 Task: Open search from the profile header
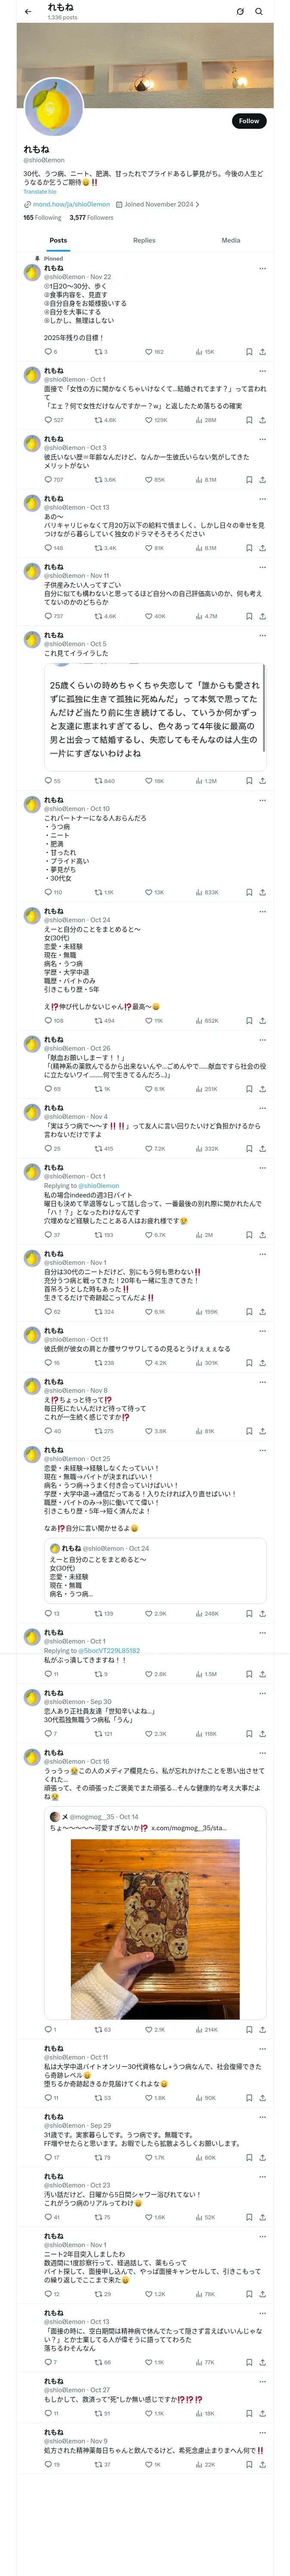click(259, 12)
